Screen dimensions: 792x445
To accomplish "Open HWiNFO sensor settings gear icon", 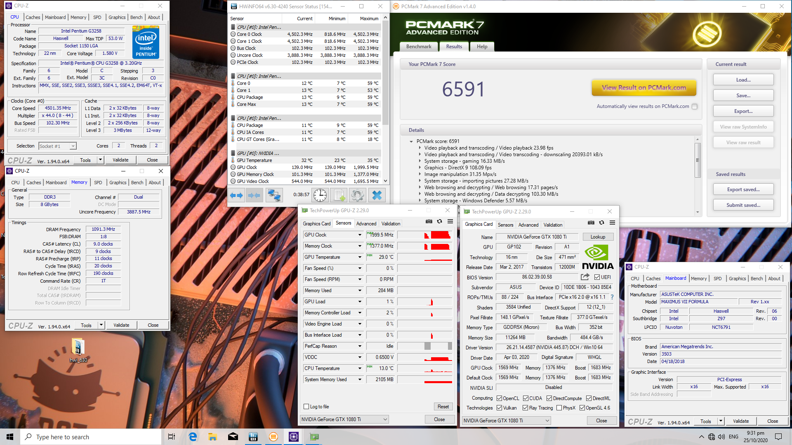I will [x=358, y=195].
